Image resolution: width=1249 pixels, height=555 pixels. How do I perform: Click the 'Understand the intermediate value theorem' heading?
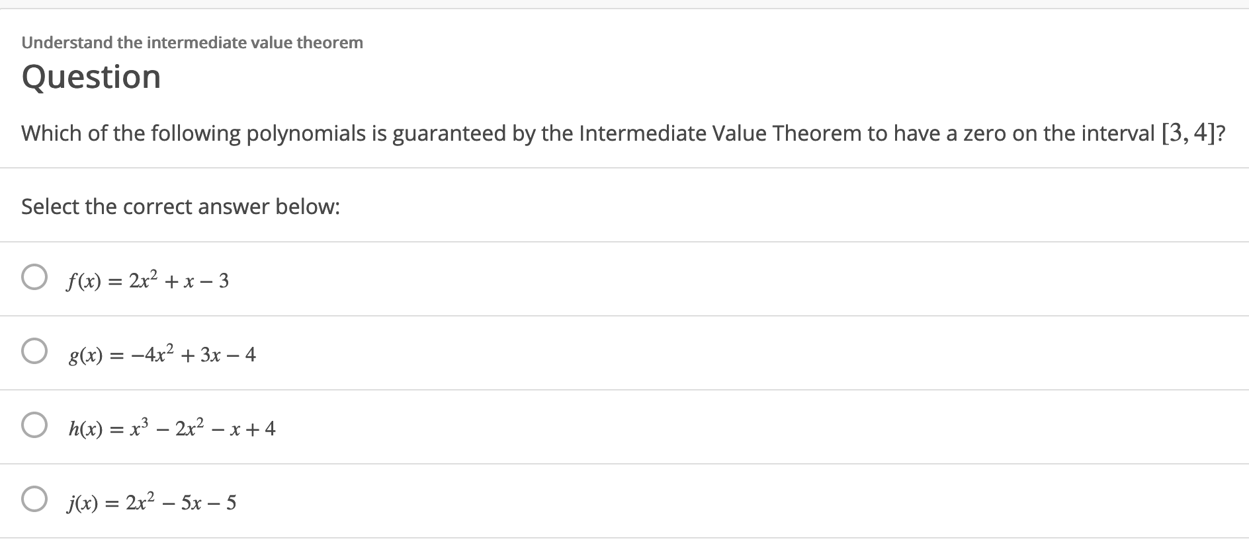click(191, 42)
